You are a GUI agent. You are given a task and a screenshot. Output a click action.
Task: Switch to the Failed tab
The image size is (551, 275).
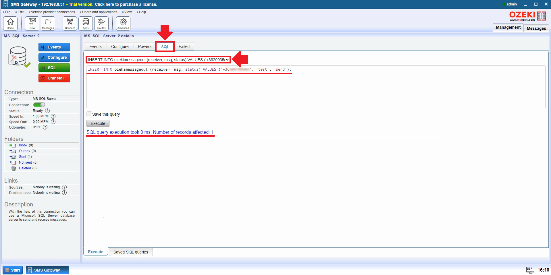(x=184, y=47)
